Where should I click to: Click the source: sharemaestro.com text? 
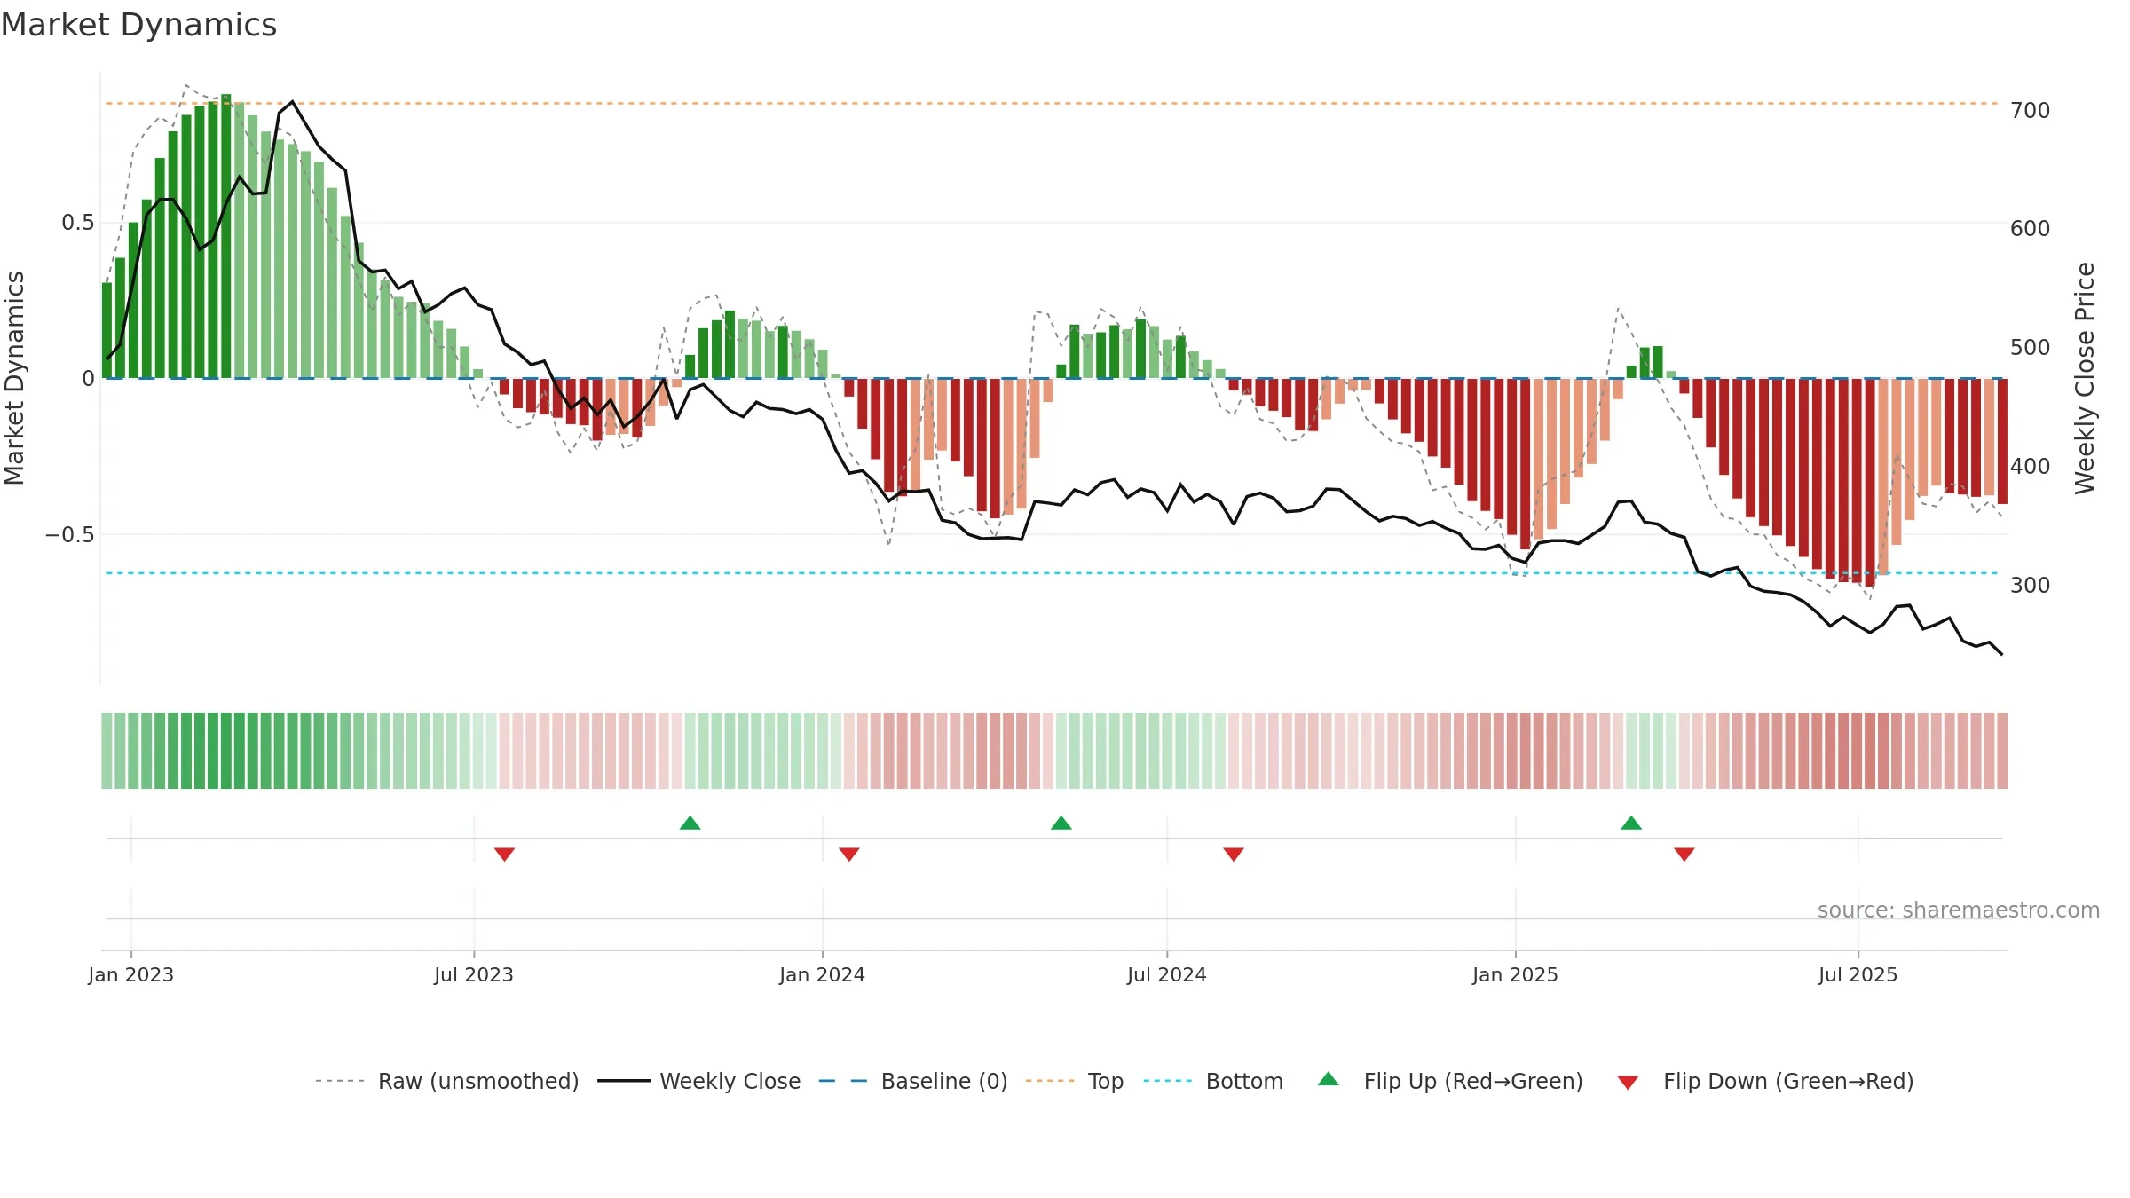[1959, 910]
